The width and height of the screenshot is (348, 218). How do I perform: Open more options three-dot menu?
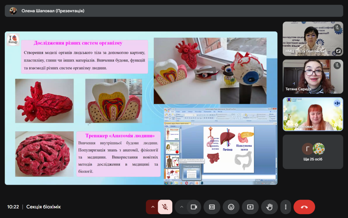286,207
